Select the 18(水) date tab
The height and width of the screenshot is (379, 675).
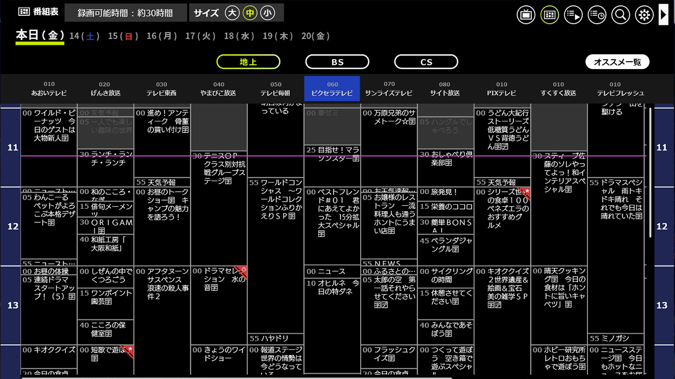[x=239, y=36]
